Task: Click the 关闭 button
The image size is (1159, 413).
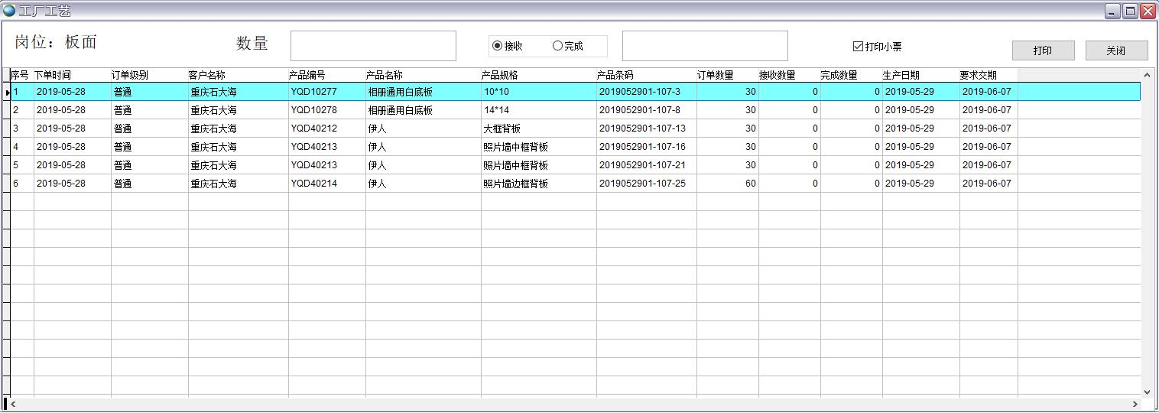Action: (x=1116, y=50)
